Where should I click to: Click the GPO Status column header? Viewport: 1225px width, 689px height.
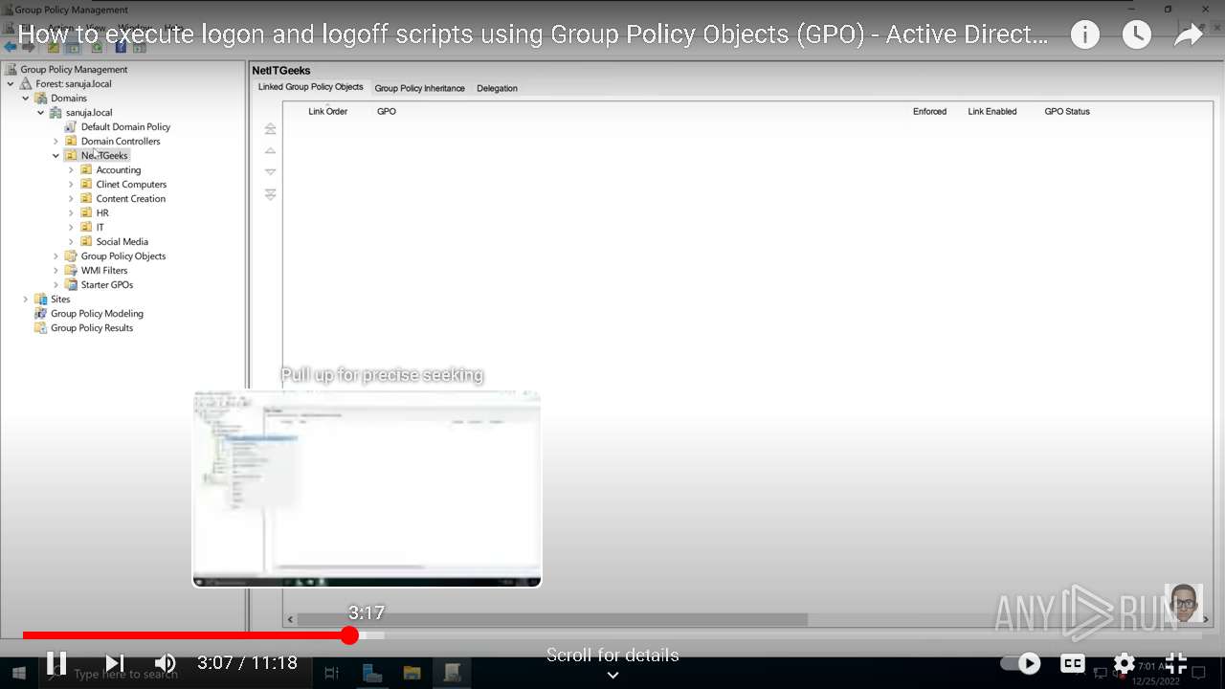(1067, 112)
